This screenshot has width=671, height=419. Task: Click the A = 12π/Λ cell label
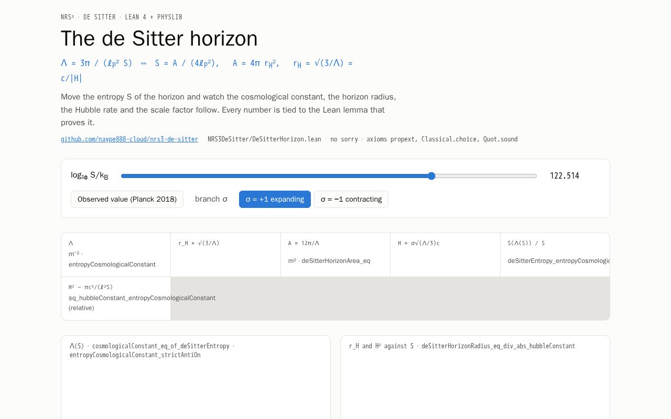point(304,243)
